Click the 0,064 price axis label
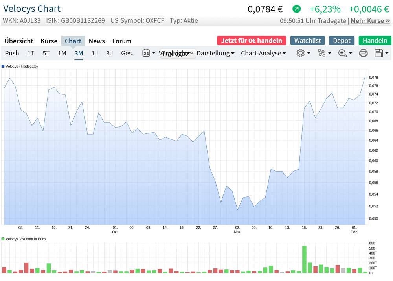The image size is (393, 281). [373, 140]
